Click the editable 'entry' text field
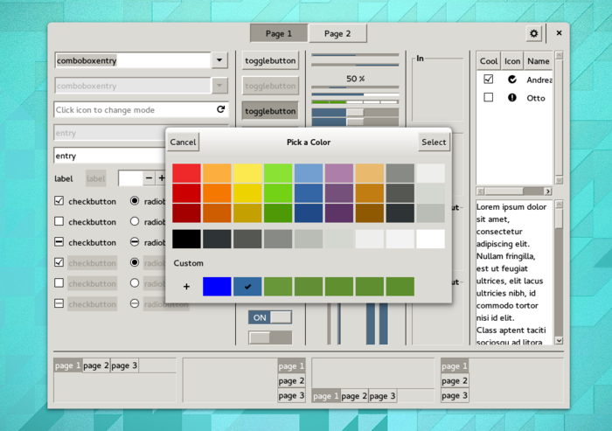 109,156
